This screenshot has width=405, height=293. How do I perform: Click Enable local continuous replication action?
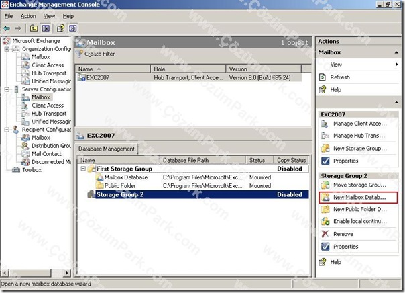point(360,221)
